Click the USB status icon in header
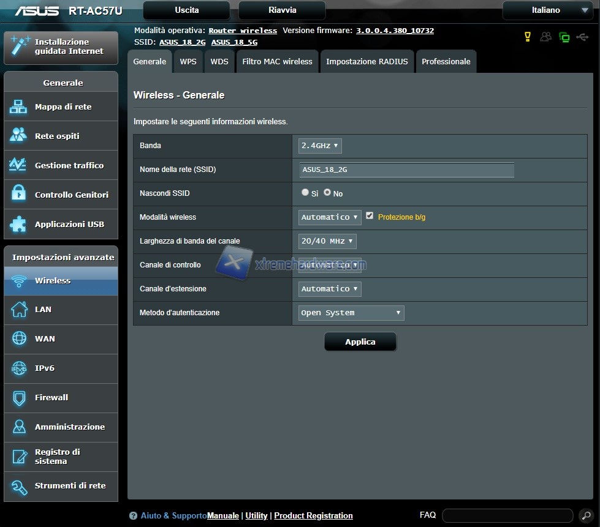The height and width of the screenshot is (527, 600). pyautogui.click(x=582, y=37)
